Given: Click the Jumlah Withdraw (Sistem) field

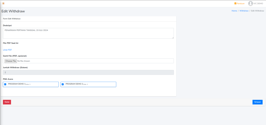Looking at the screenshot, I should (x=88, y=72).
